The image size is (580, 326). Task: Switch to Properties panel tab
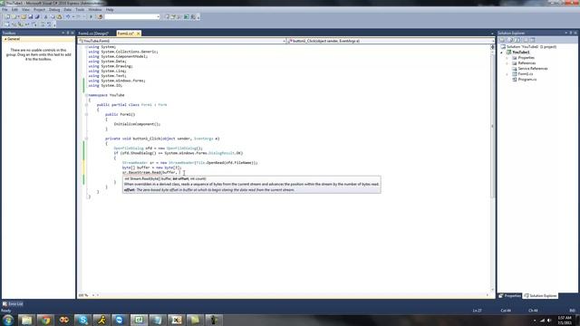click(509, 296)
